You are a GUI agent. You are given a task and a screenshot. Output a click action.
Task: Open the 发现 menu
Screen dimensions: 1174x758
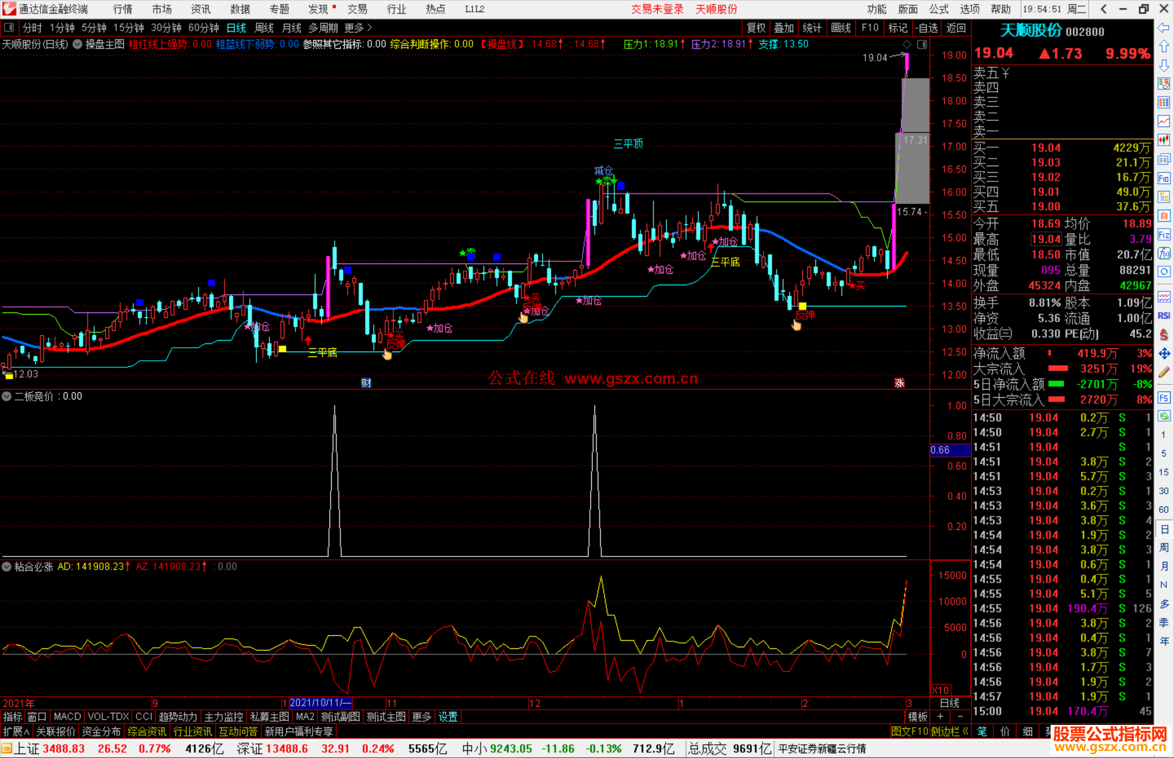click(x=318, y=9)
